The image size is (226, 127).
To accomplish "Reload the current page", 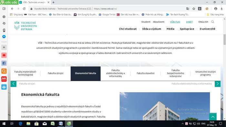I will pos(24,9).
